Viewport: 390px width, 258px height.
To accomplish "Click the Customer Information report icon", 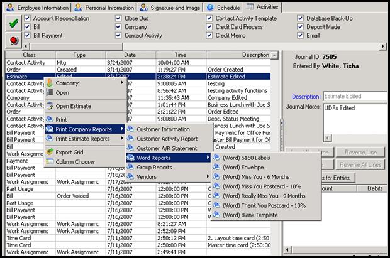I will 131,129.
